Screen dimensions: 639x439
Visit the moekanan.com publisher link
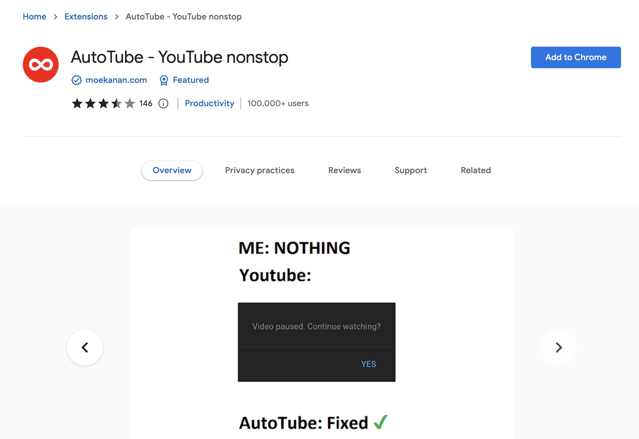click(116, 80)
